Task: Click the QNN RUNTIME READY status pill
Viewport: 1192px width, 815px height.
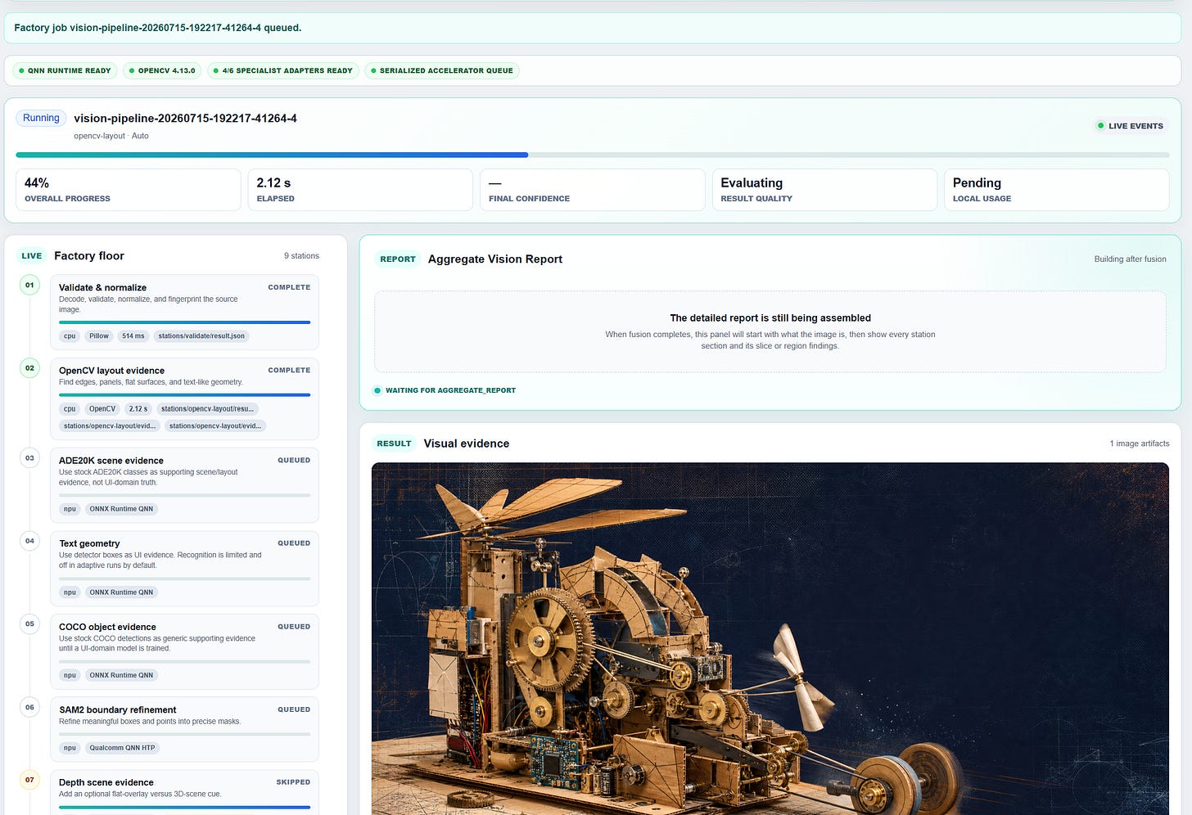Action: click(65, 70)
